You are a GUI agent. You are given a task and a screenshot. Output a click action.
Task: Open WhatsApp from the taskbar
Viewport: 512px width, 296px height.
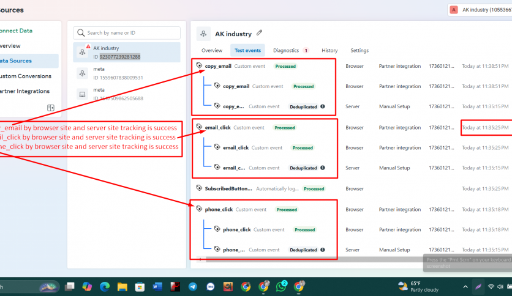tap(281, 286)
